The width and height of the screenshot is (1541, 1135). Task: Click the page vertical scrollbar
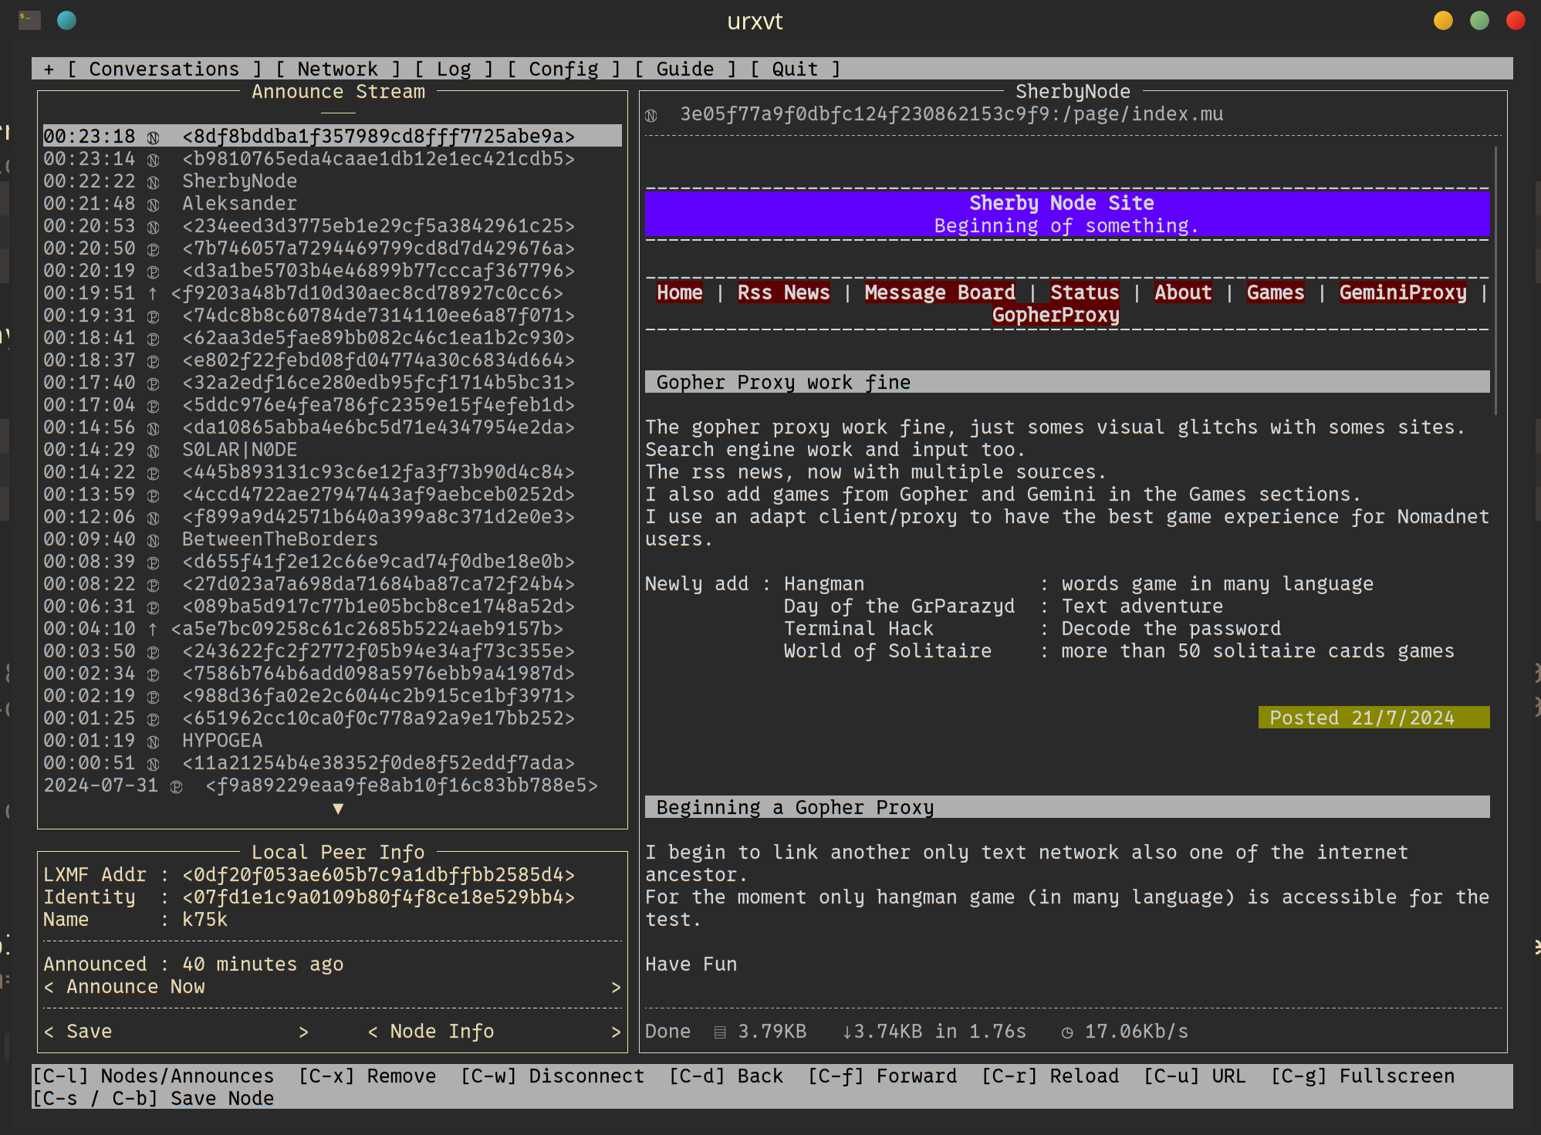1495,282
